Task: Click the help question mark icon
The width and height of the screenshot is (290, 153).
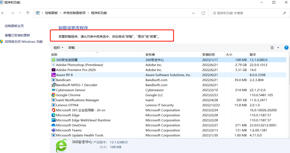Action: pyautogui.click(x=286, y=48)
